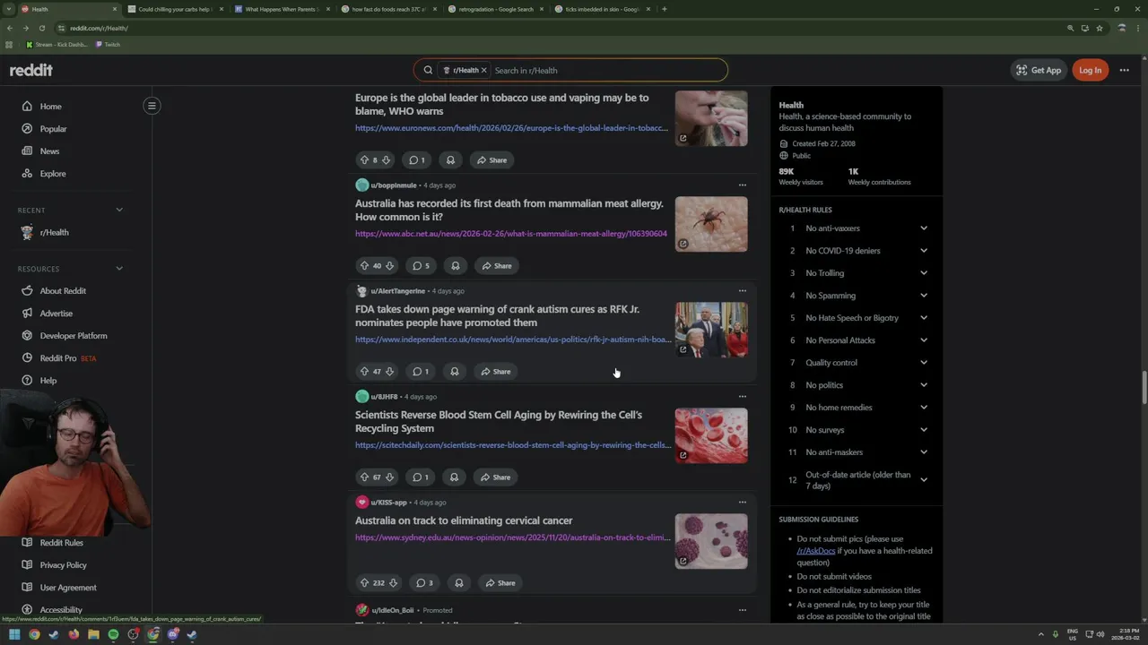
Task: Open options for the u/boppinmule post
Action: point(742,185)
